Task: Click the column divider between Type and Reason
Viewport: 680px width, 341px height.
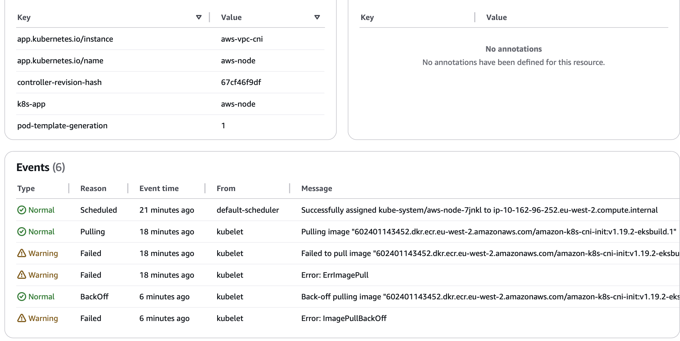Action: [x=69, y=188]
